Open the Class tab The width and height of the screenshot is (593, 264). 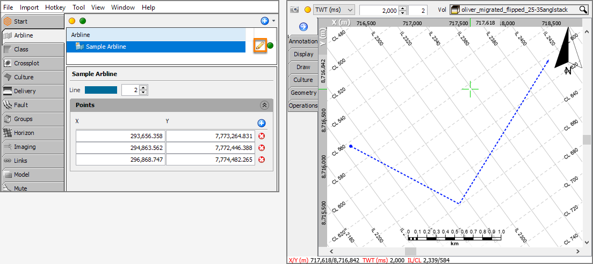pos(33,49)
